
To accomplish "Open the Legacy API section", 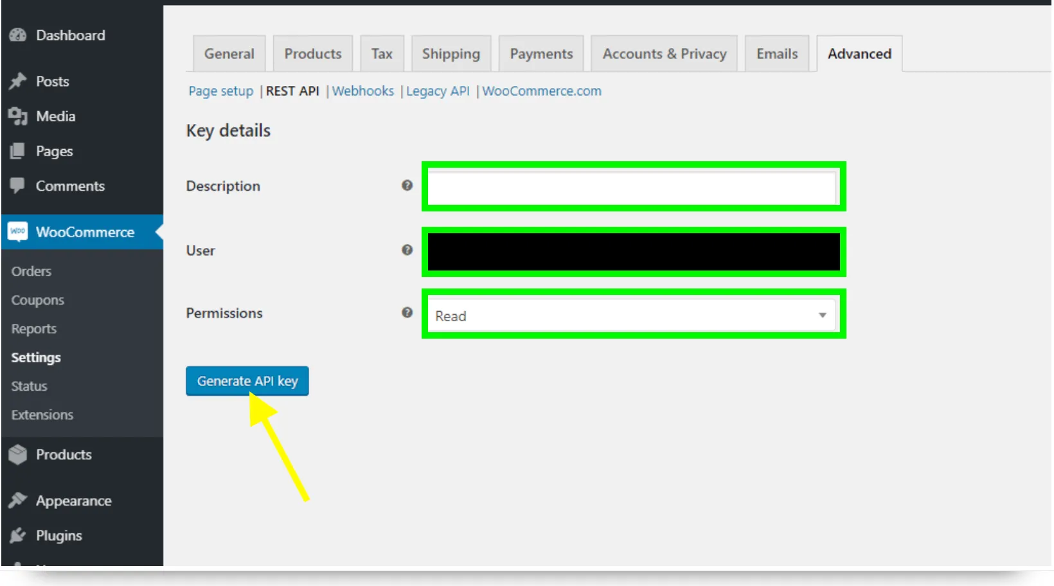I will [438, 91].
